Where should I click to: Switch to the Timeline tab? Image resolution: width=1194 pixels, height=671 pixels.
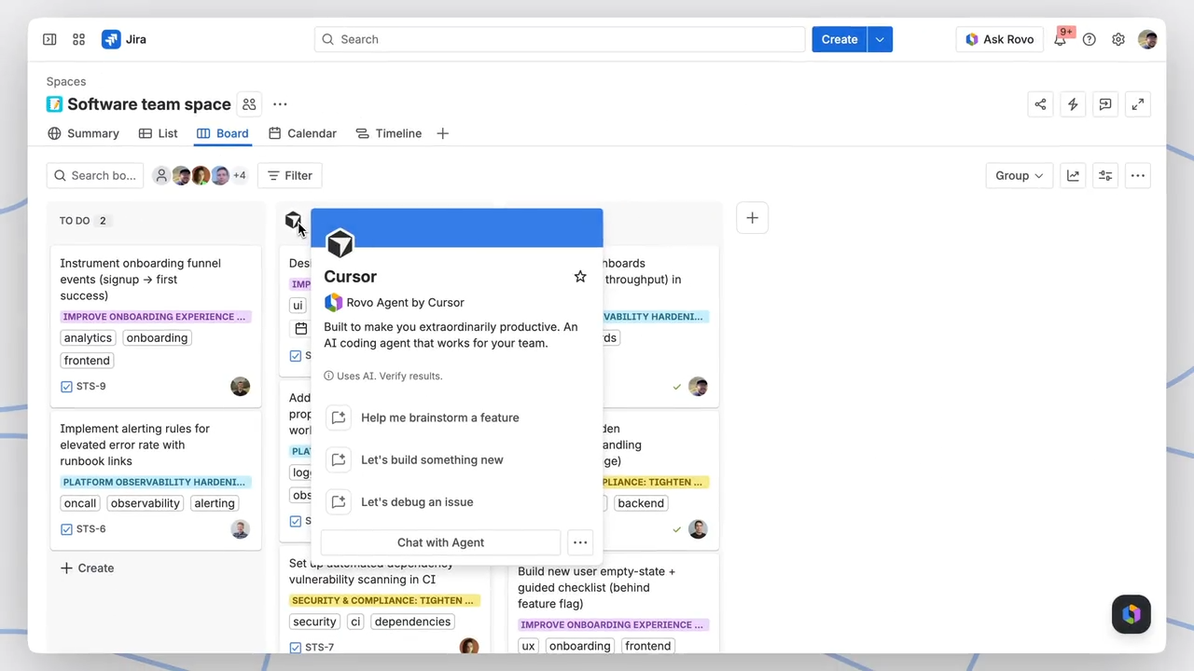(x=389, y=133)
